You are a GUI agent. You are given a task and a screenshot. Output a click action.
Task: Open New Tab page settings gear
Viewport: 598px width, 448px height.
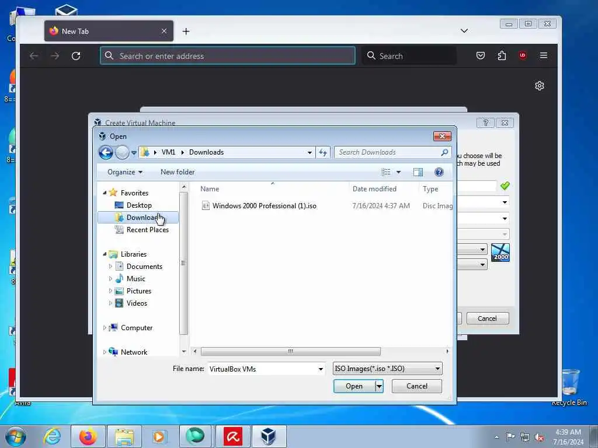click(539, 86)
